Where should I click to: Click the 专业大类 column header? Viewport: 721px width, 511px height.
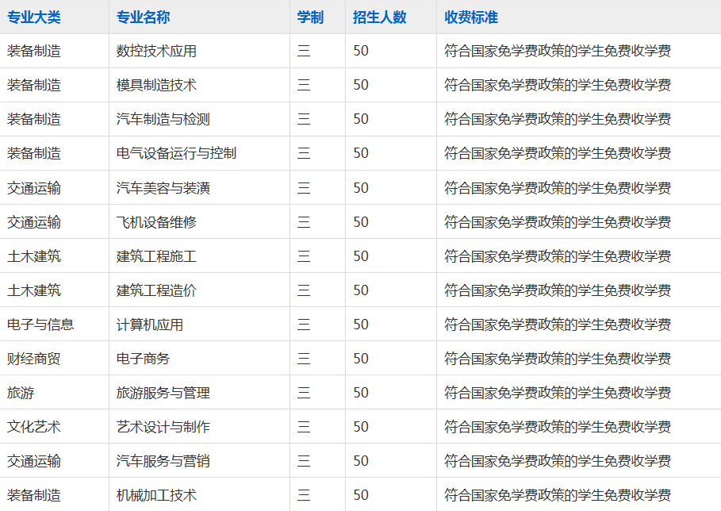(34, 17)
